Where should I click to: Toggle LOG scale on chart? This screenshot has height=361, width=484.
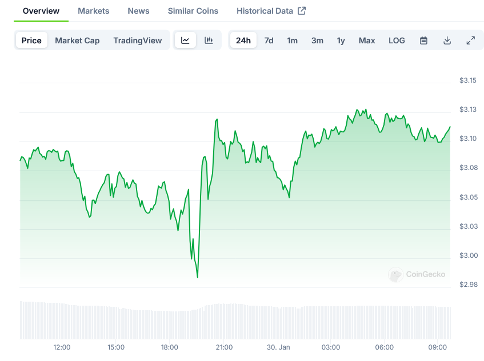(x=397, y=40)
